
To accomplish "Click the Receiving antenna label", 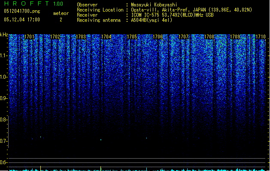I will click(x=99, y=20).
